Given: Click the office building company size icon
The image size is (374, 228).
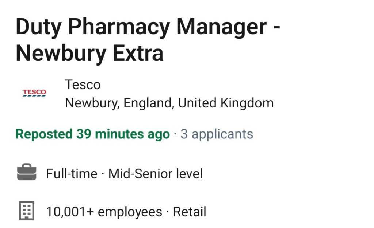Looking at the screenshot, I should tap(27, 211).
